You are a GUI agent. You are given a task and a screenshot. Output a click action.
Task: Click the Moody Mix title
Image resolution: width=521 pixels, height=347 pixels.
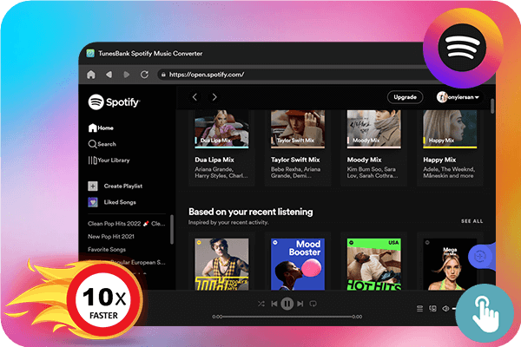pos(364,160)
